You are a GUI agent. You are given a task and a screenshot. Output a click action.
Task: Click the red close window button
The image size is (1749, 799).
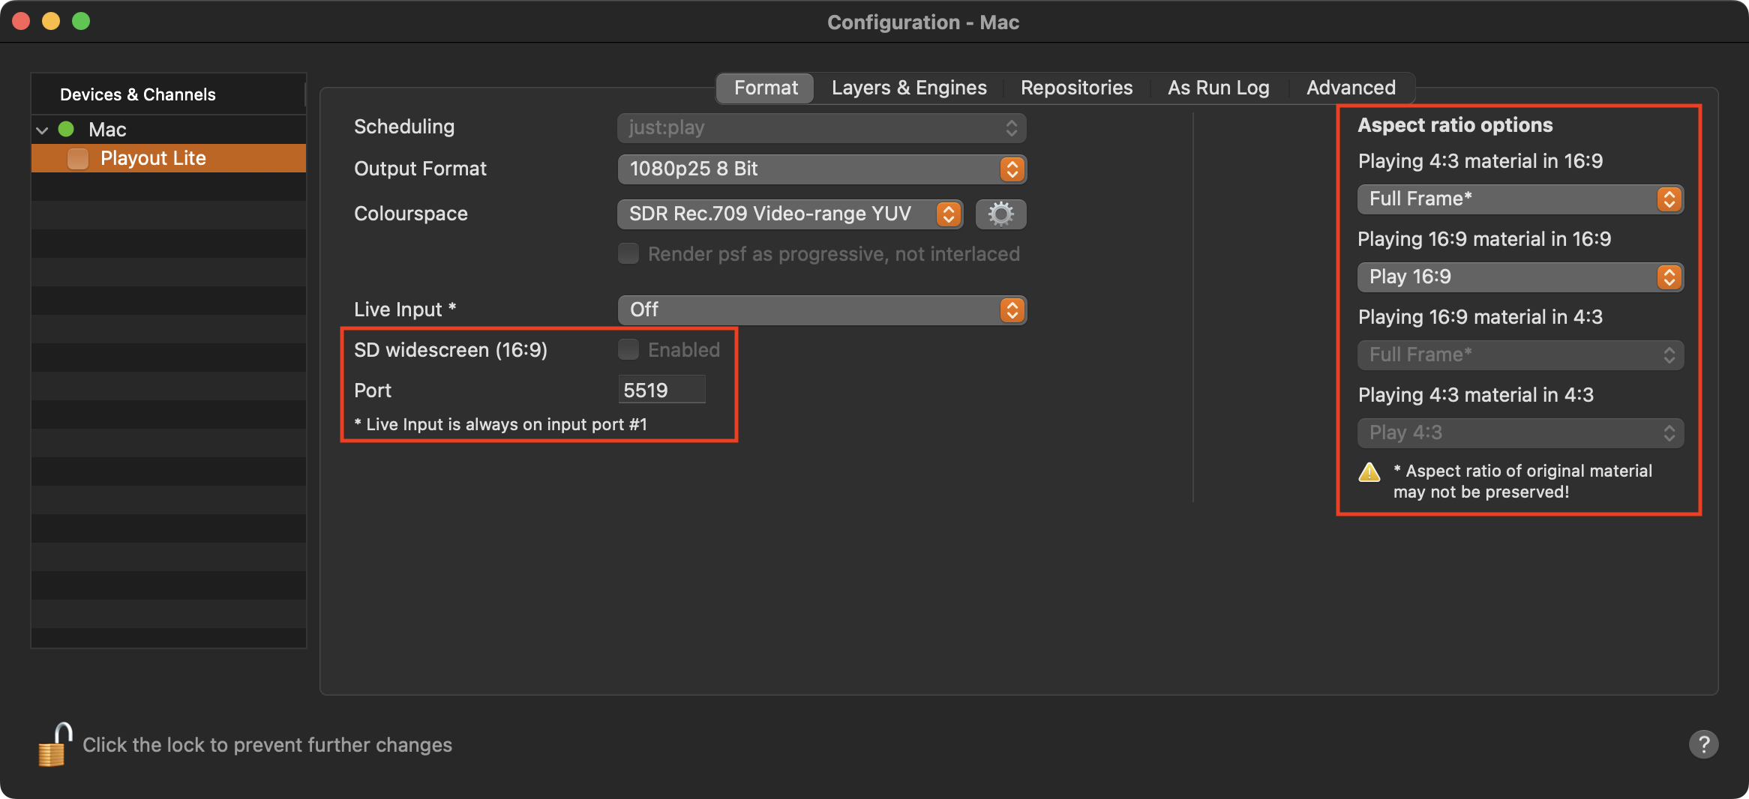click(21, 21)
